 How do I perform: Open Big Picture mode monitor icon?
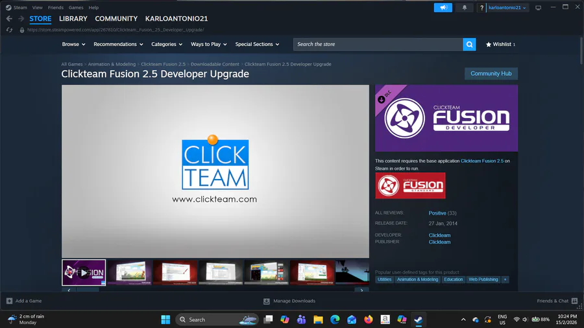click(x=538, y=7)
